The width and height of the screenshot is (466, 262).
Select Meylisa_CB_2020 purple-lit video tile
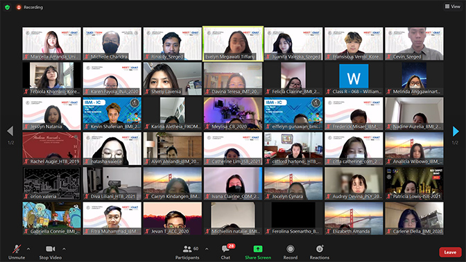click(233, 114)
